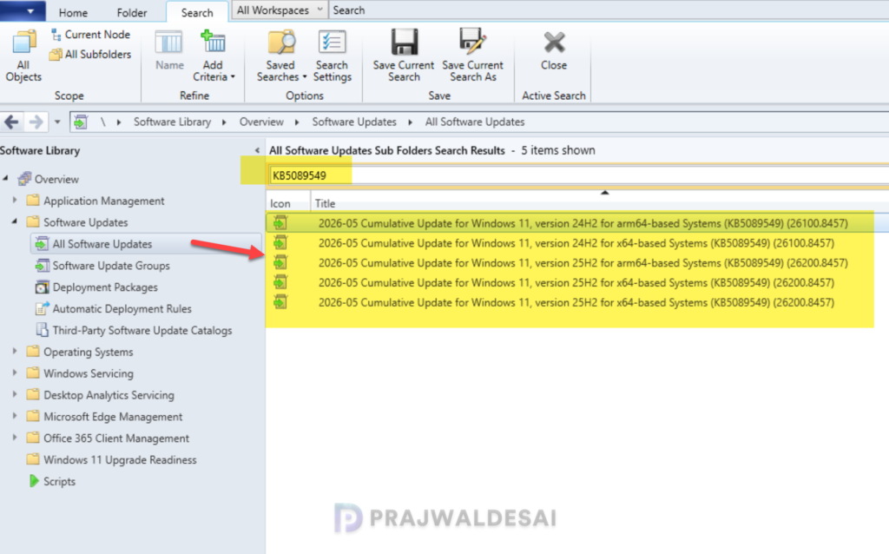
Task: Click the Name refine button
Action: pos(169,49)
